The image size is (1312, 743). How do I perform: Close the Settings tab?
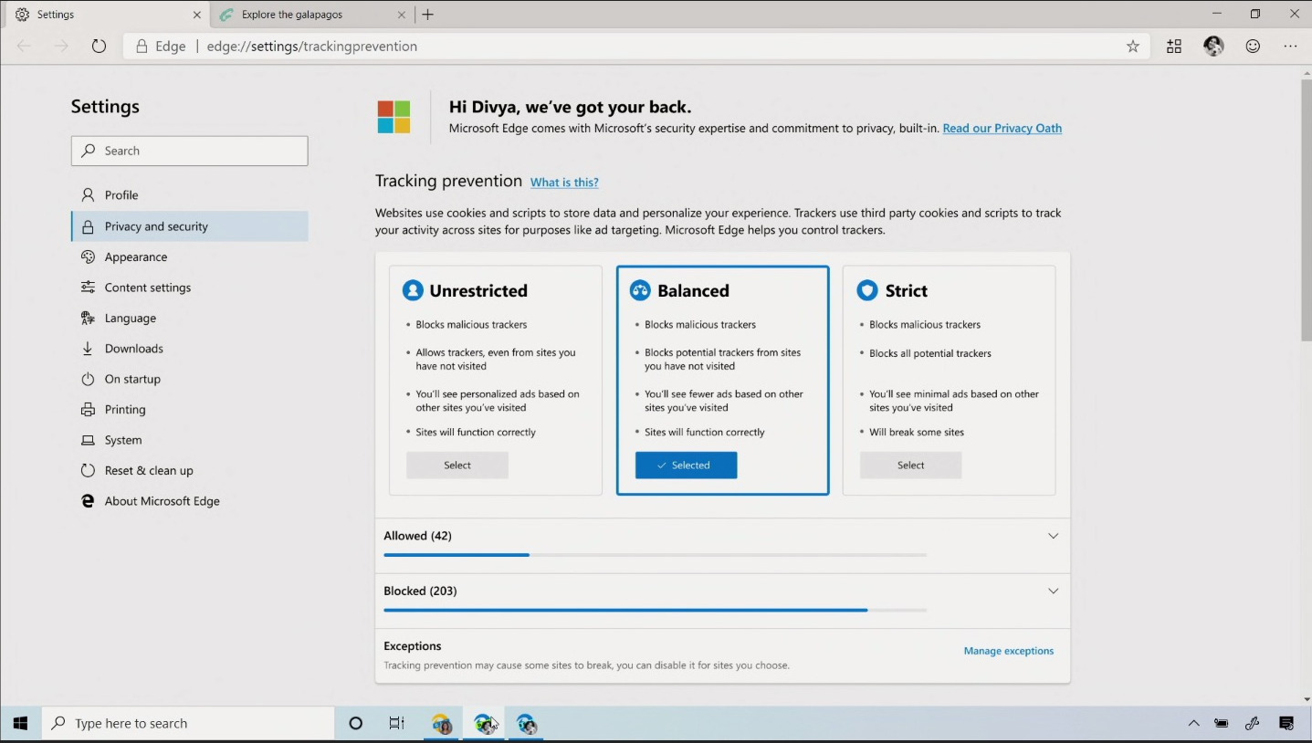click(196, 15)
